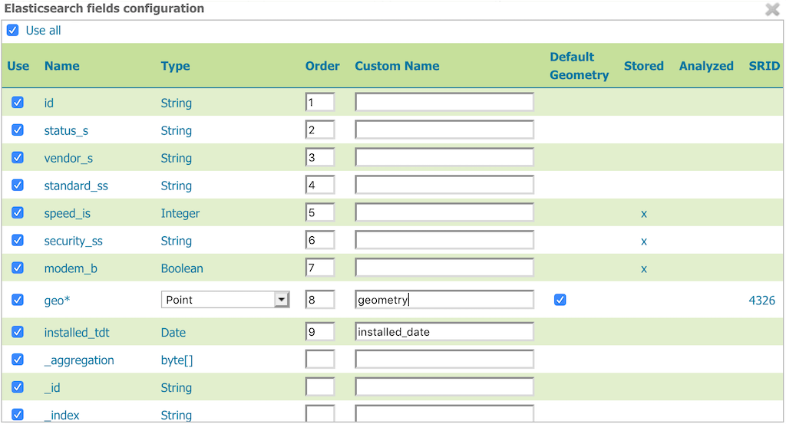786x424 pixels.
Task: Click the modem_b field name
Action: (70, 268)
